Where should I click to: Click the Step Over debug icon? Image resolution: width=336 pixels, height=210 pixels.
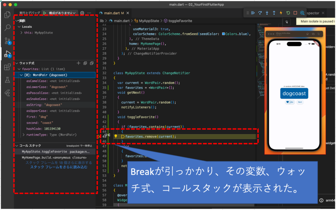coord(260,13)
